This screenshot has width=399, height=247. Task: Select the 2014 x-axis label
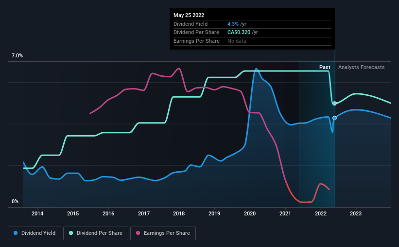click(37, 213)
